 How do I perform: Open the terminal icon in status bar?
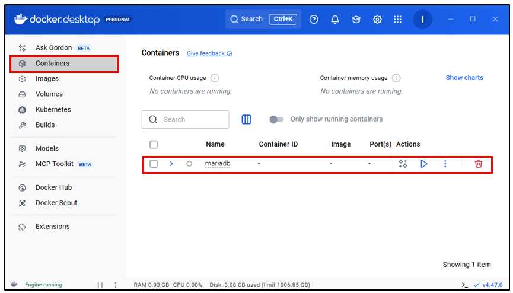464,285
